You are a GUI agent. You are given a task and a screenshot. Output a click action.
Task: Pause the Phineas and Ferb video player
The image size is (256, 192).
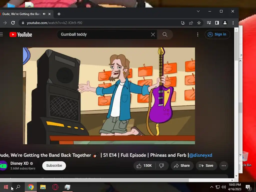pos(109,96)
